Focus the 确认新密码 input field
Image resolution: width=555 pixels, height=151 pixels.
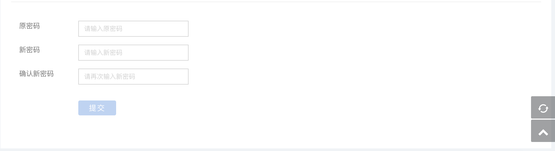tap(133, 77)
